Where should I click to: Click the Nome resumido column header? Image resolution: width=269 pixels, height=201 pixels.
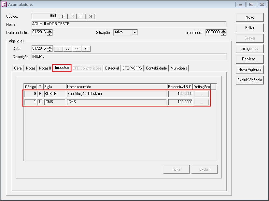117,87
